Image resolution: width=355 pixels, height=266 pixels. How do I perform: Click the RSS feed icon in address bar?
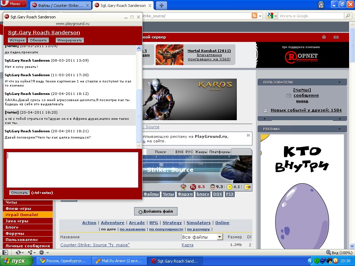254,16
